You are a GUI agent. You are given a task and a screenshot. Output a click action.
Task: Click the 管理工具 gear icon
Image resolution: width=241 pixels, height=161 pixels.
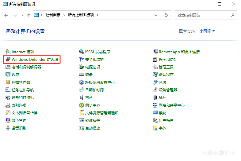click(x=155, y=67)
